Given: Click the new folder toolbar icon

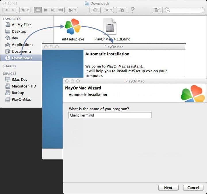Looking at the screenshot, I should [157, 10].
